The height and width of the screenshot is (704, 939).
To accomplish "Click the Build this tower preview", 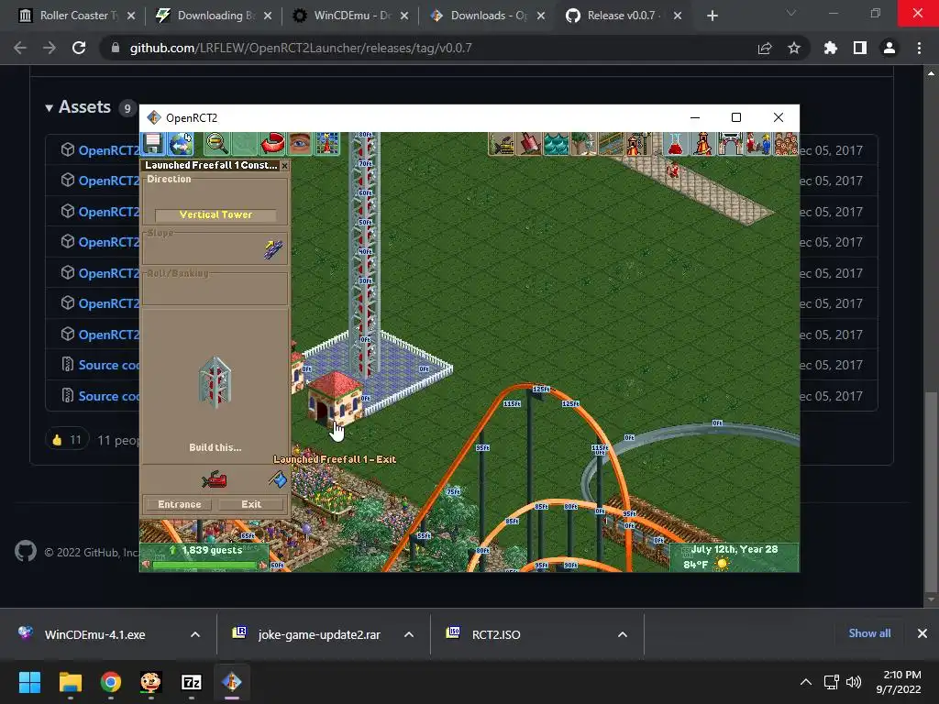I will (x=215, y=383).
